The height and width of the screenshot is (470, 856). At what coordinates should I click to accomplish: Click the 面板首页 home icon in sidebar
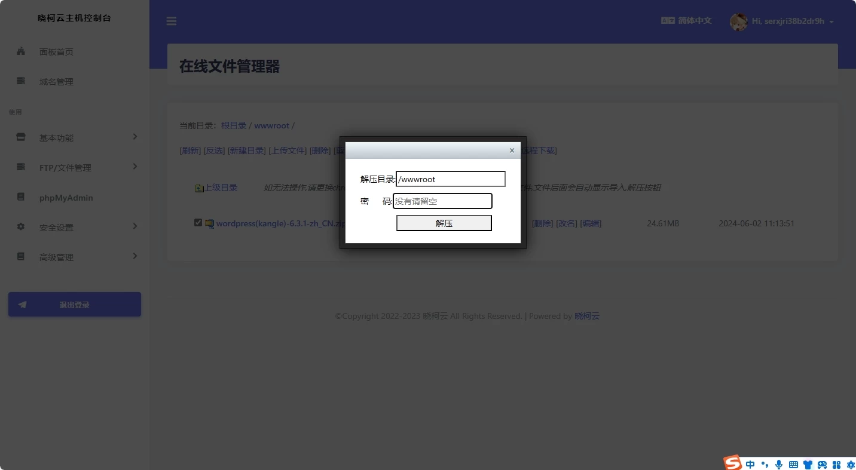[x=21, y=51]
